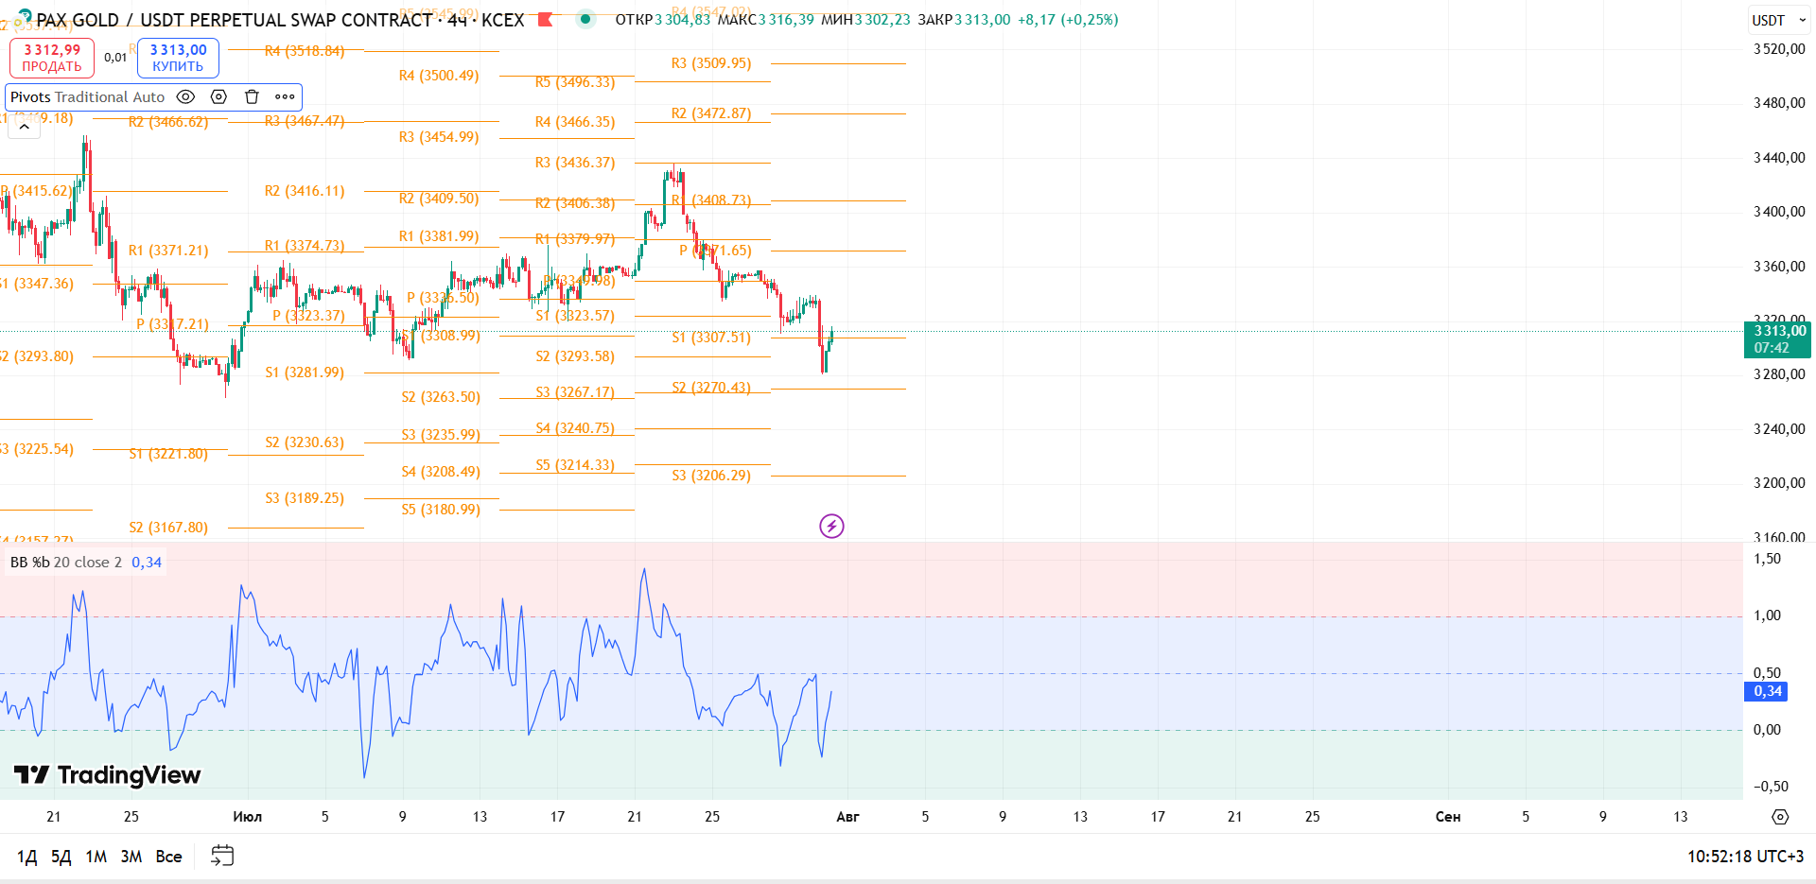The width and height of the screenshot is (1816, 884).
Task: Select the 3М time range
Action: pos(131,857)
